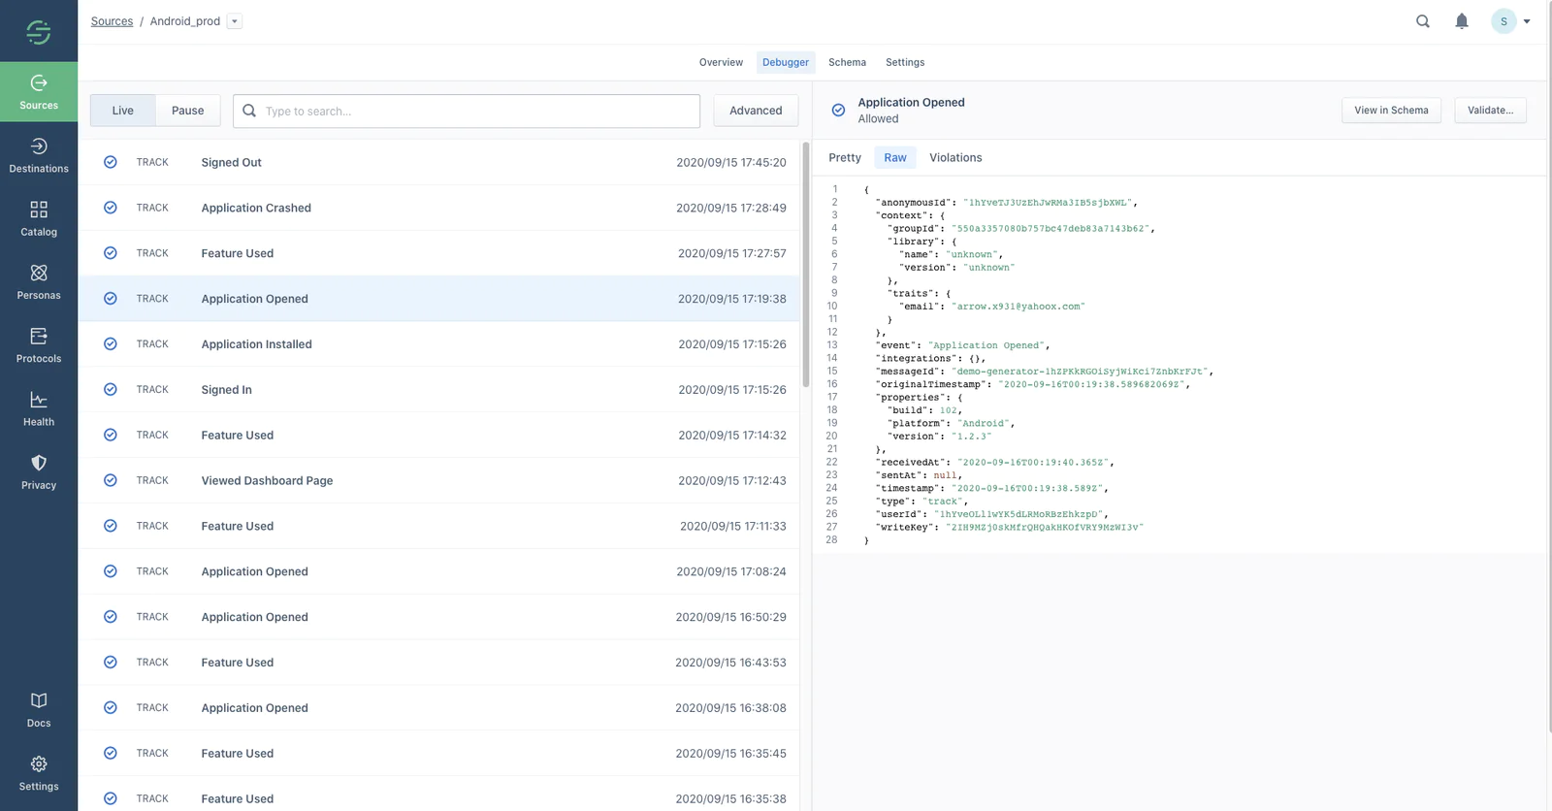Click the user avatar S
Viewport: 1552px width, 811px height.
1503,21
